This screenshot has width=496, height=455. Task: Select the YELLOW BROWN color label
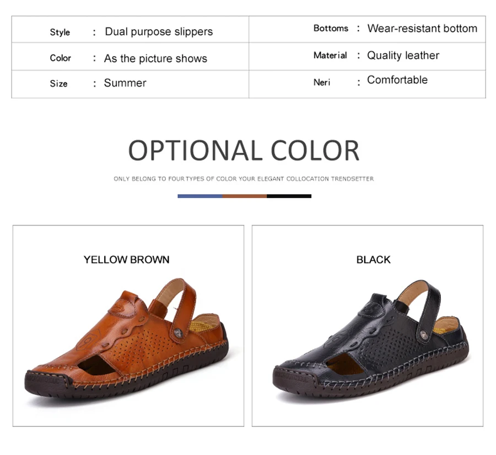coord(127,260)
